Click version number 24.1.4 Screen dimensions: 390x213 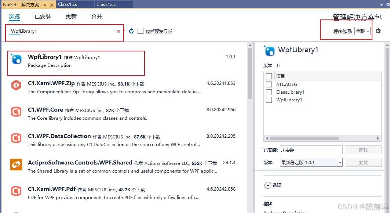(x=229, y=162)
